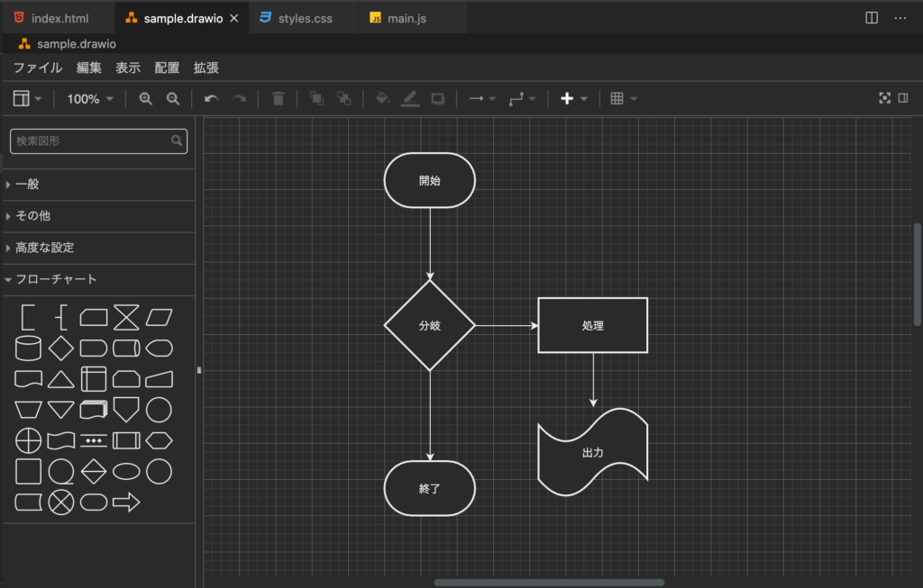Image resolution: width=923 pixels, height=588 pixels.
Task: Open the waypoints style dropdown
Action: (x=522, y=99)
